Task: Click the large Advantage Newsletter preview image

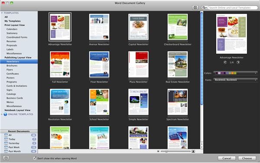Action: 231,34
